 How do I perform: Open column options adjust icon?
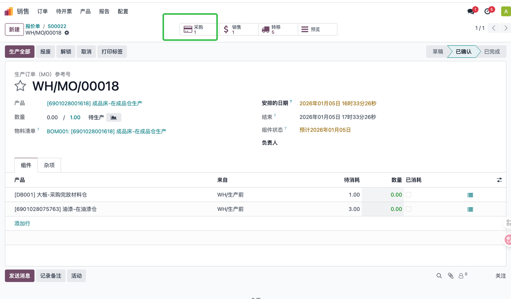click(x=499, y=180)
